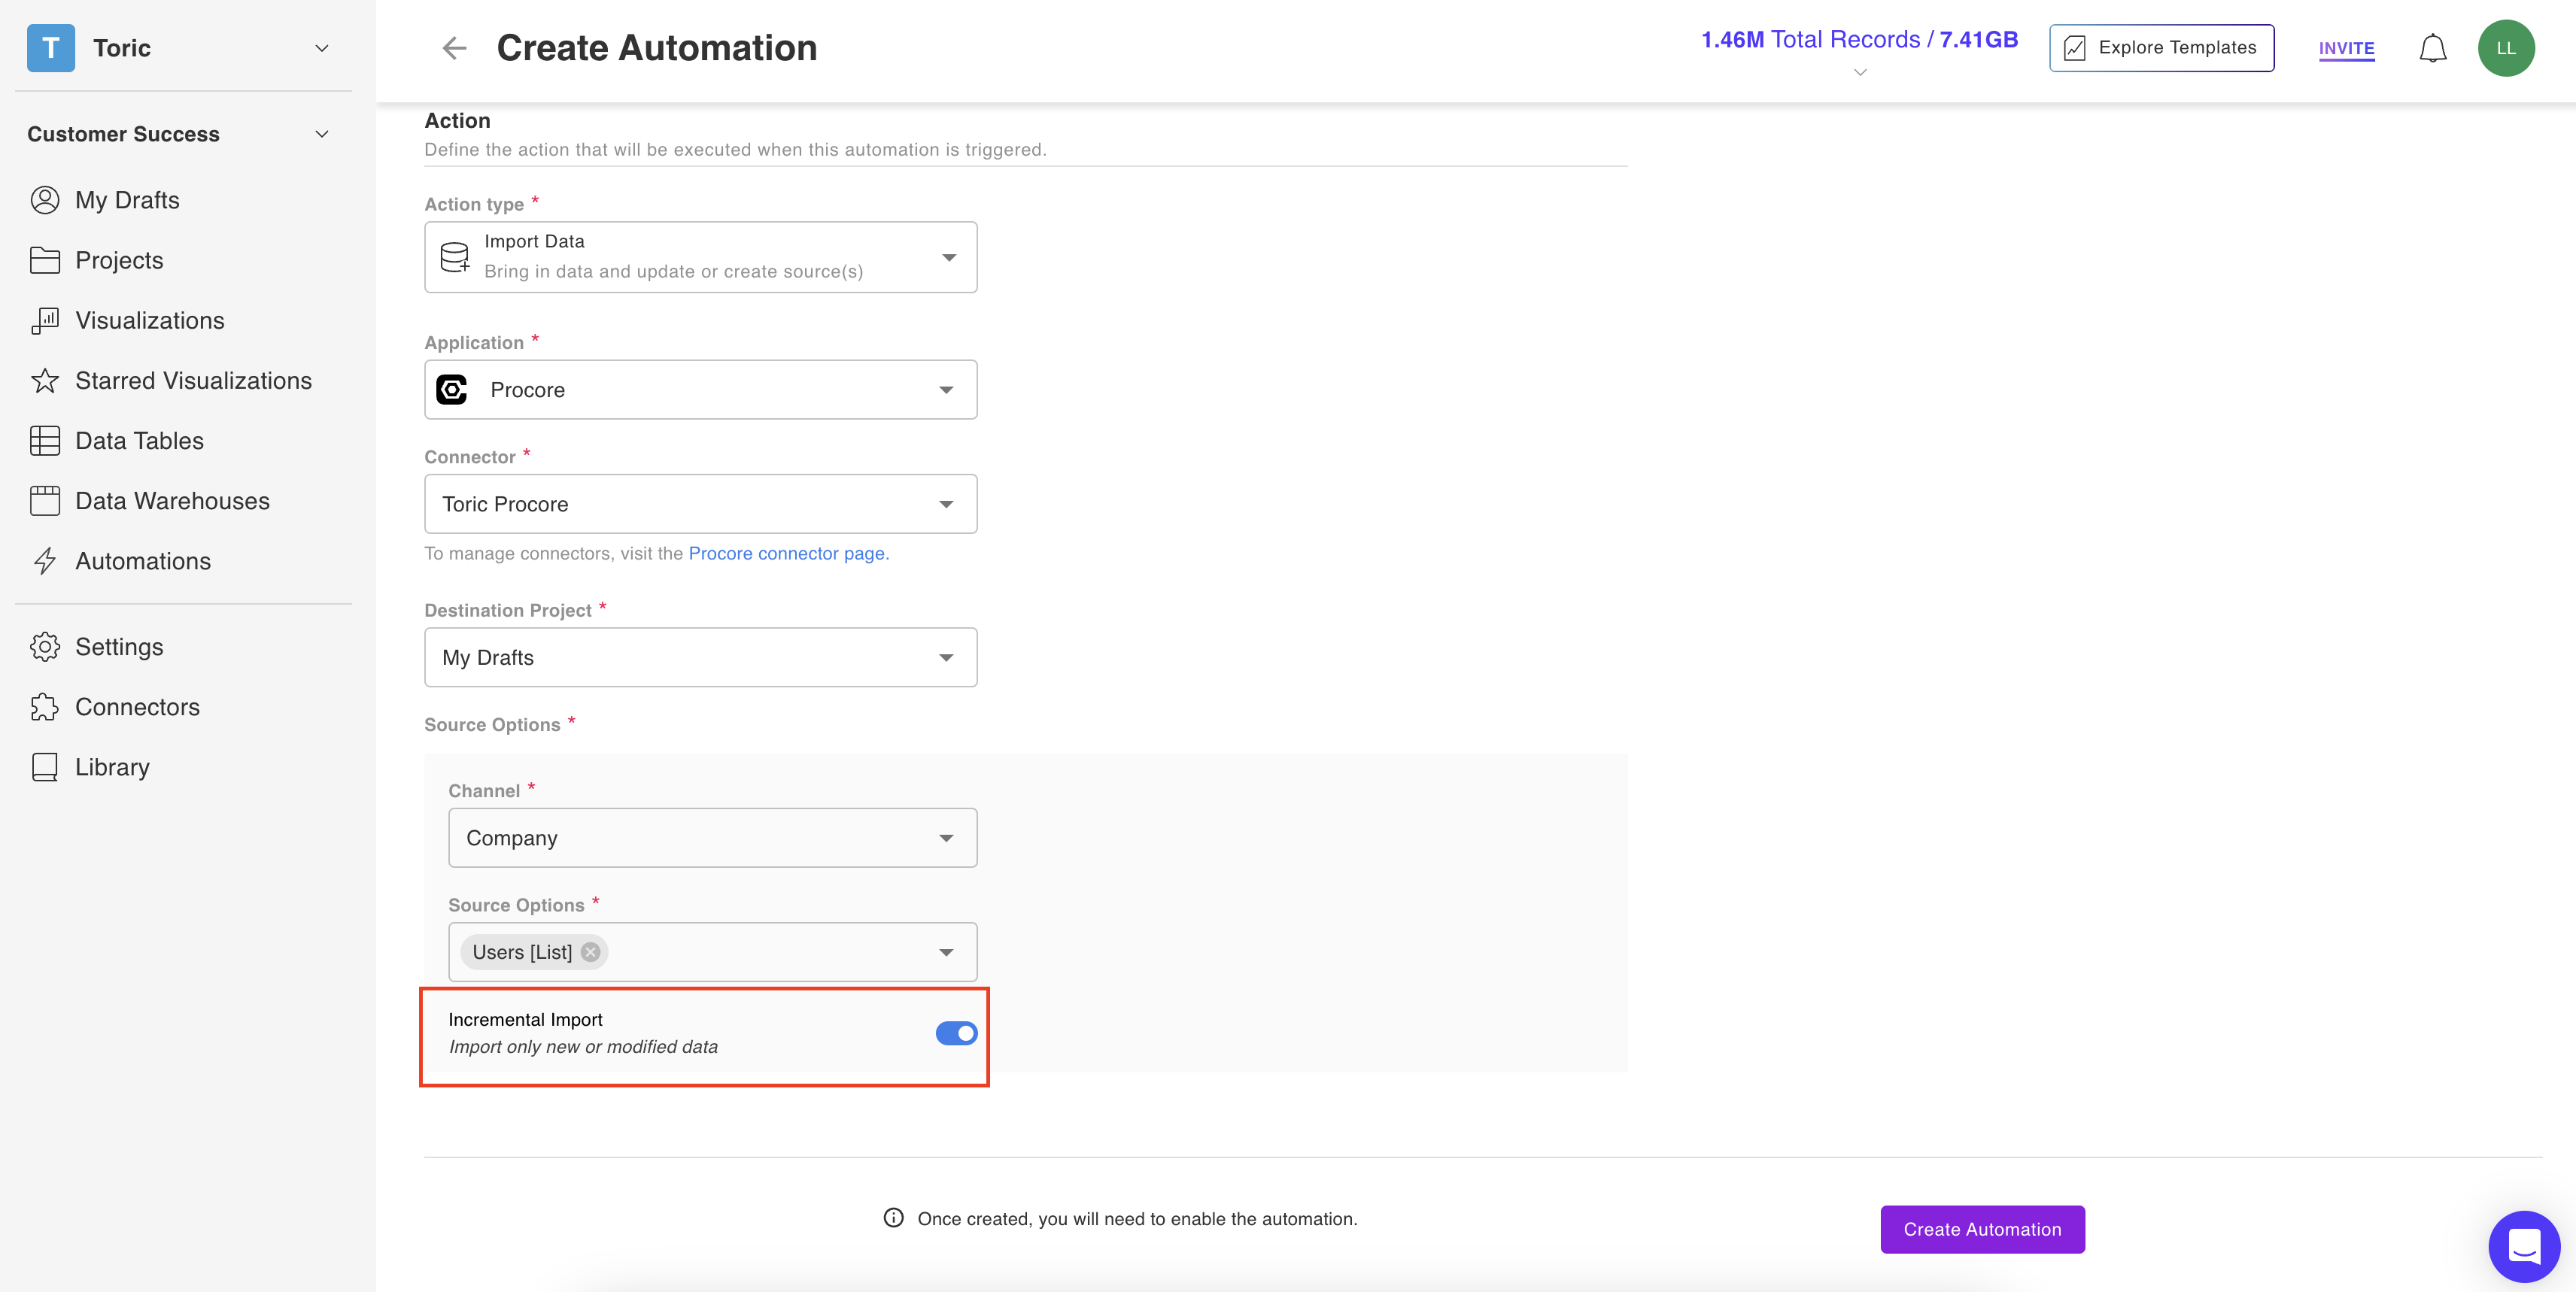Click the Visualizations chart icon
This screenshot has width=2576, height=1292.
45,320
